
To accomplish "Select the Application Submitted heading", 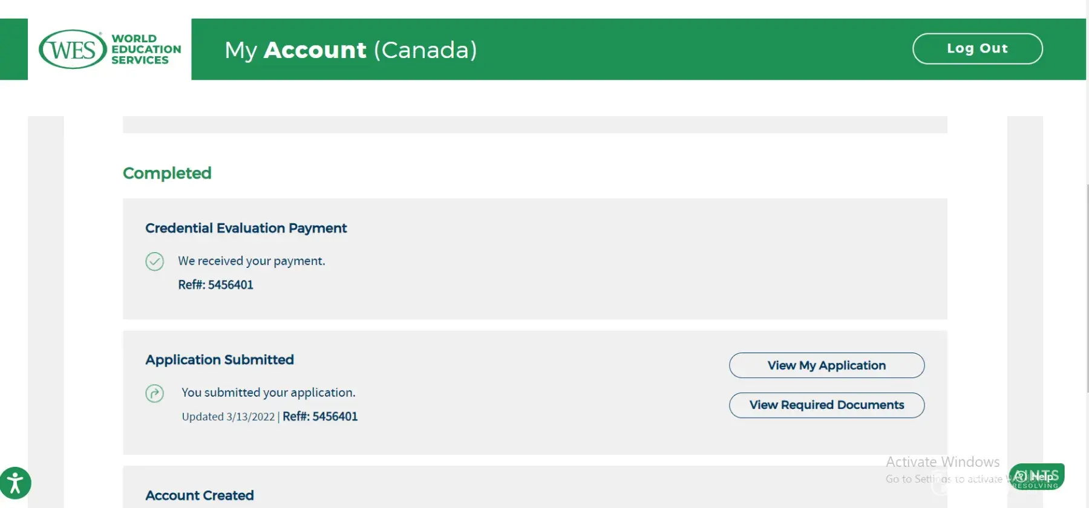I will pyautogui.click(x=220, y=360).
